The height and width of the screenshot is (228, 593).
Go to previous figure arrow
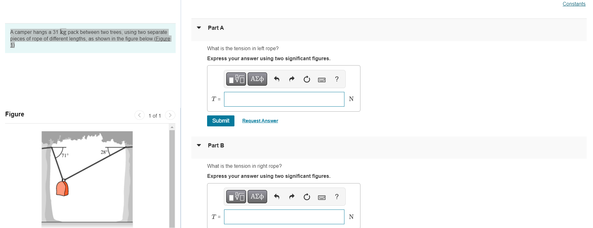[x=139, y=115]
